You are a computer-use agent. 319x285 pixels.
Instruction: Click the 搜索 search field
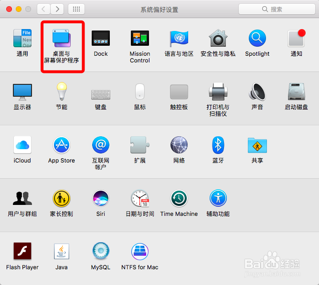277,9
